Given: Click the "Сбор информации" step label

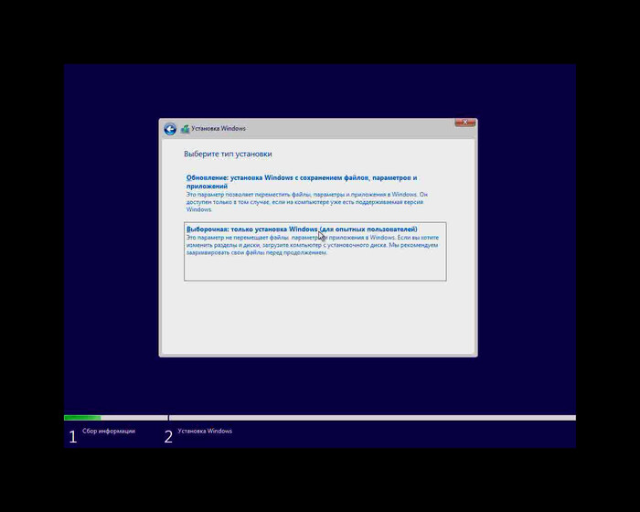Looking at the screenshot, I should 109,432.
